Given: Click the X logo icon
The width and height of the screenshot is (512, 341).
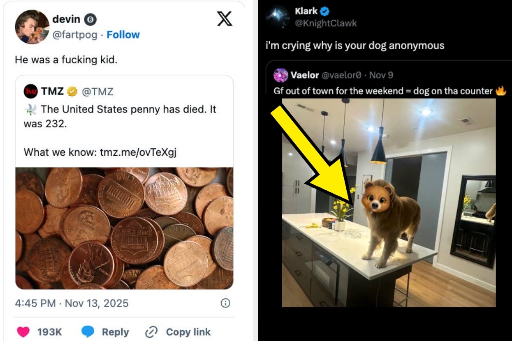Looking at the screenshot, I should (225, 19).
